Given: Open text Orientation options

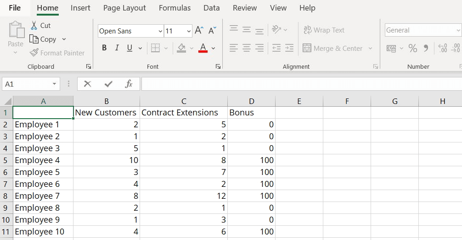Looking at the screenshot, I should click(276, 30).
